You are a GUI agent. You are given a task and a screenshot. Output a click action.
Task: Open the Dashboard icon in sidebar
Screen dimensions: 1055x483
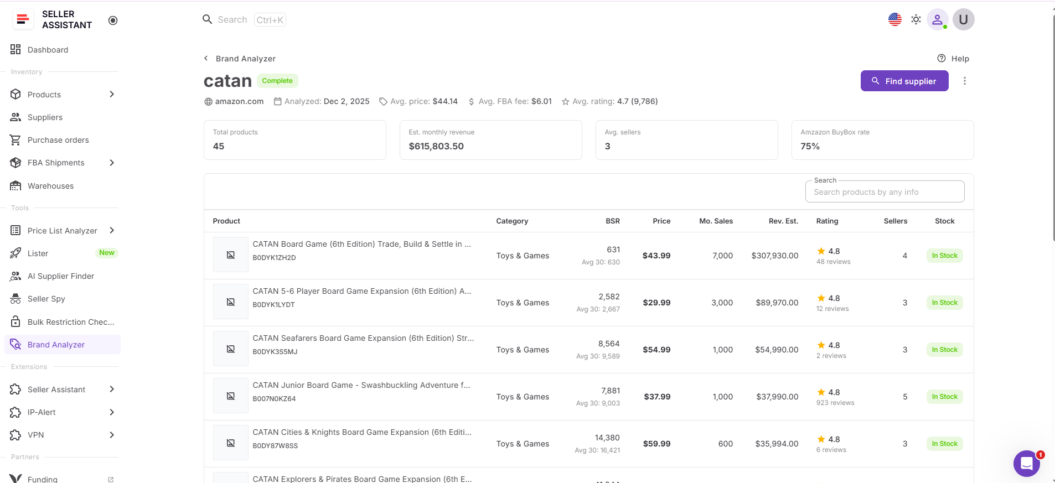point(15,50)
